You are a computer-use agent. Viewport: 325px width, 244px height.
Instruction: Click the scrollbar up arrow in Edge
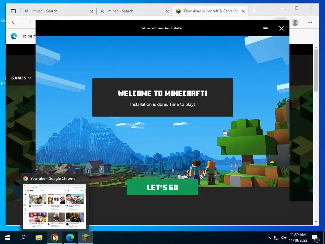(x=316, y=47)
